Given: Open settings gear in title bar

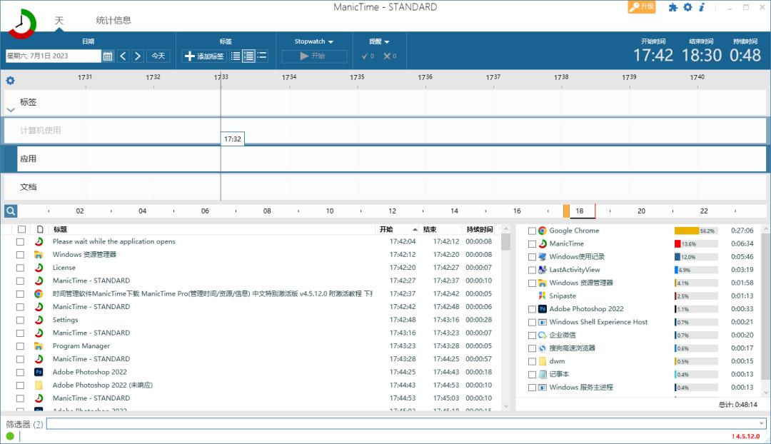Looking at the screenshot, I should (687, 7).
